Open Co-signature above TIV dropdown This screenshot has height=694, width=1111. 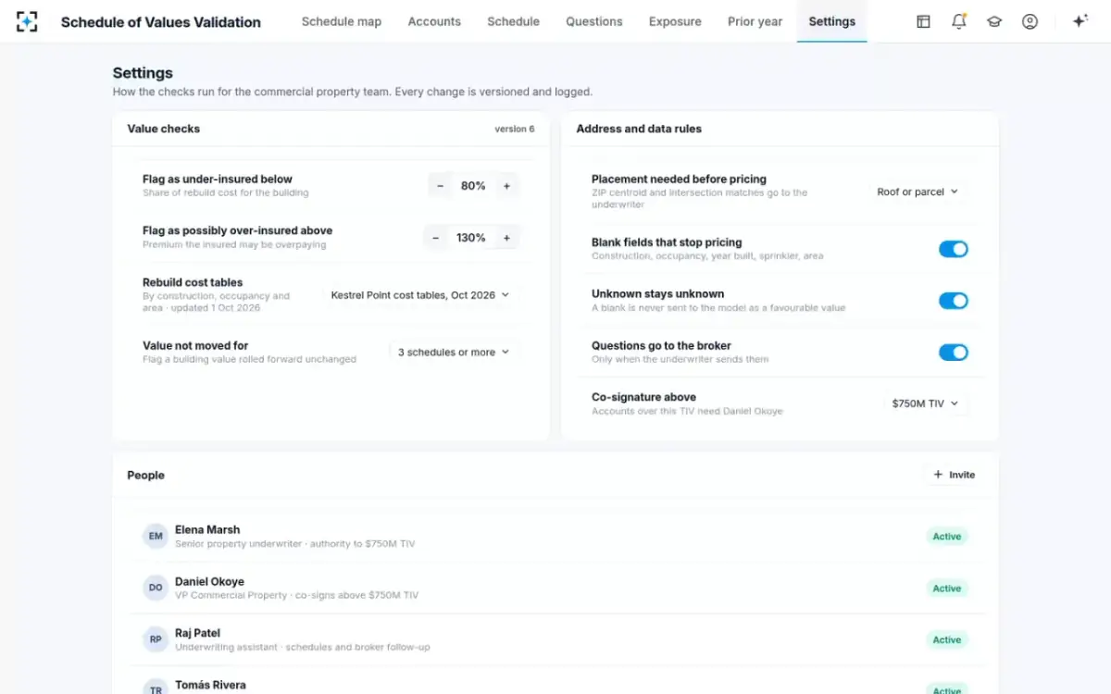pos(926,404)
